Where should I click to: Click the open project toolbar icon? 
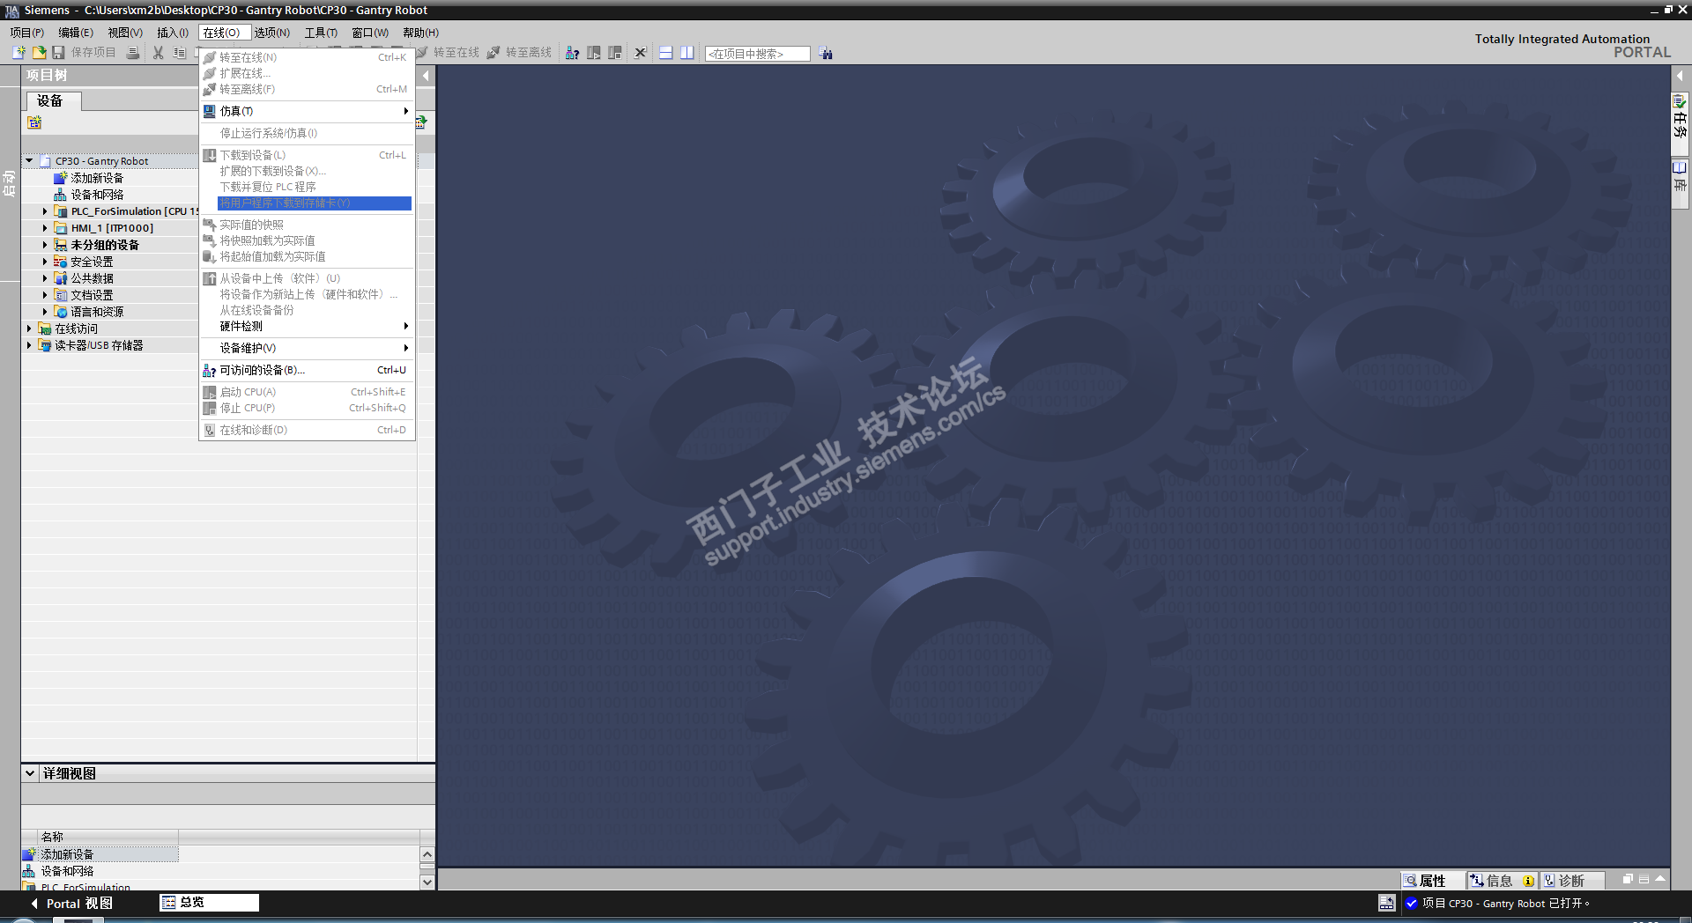(x=39, y=53)
